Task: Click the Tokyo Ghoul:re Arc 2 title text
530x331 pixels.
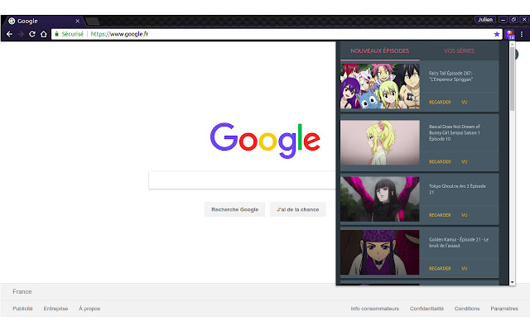Action: (x=457, y=189)
